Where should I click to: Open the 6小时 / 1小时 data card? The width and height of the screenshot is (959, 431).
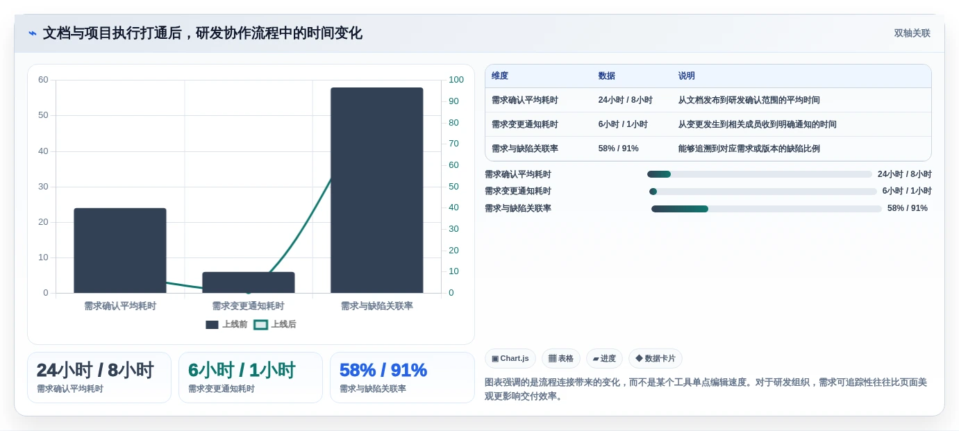tap(251, 378)
